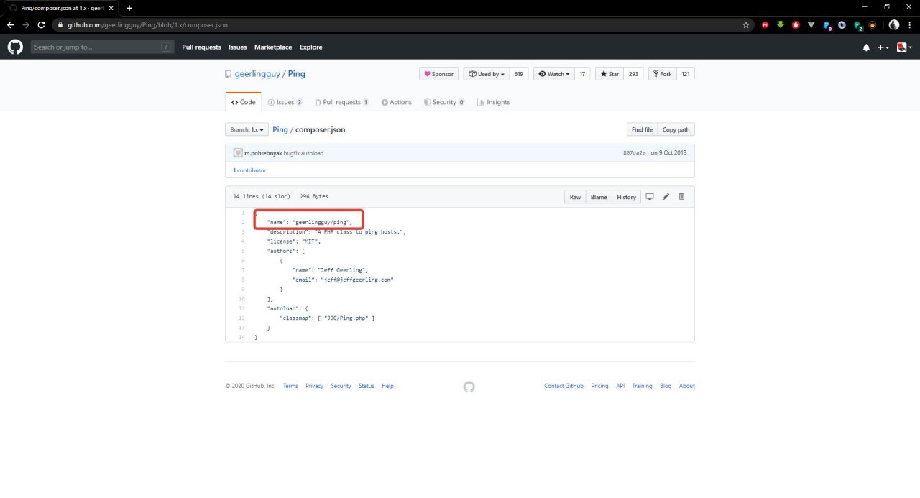Edit the file with pencil icon
Screen dimensions: 920x498
tap(666, 197)
